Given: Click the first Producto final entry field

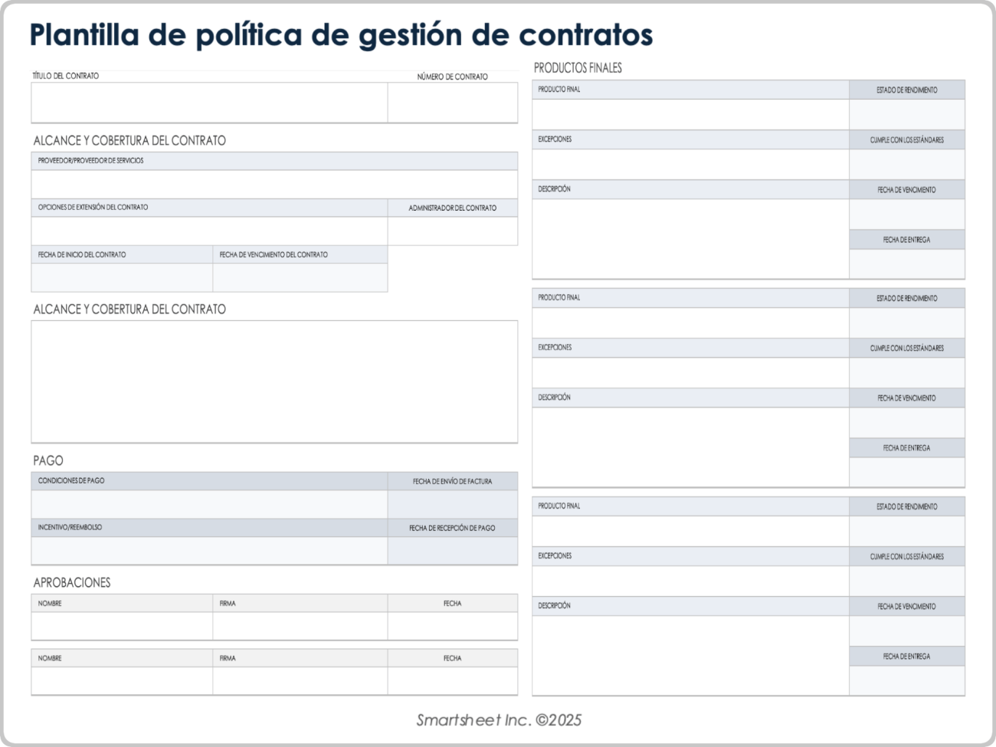Looking at the screenshot, I should (690, 114).
